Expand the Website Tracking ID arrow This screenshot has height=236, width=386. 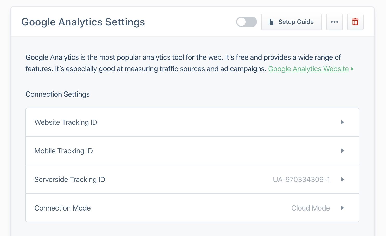[x=343, y=122]
